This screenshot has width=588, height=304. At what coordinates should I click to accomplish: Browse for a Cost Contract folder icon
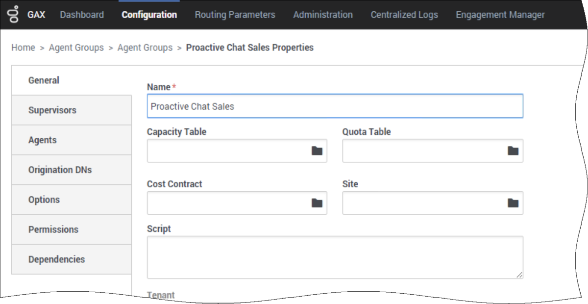(x=317, y=203)
